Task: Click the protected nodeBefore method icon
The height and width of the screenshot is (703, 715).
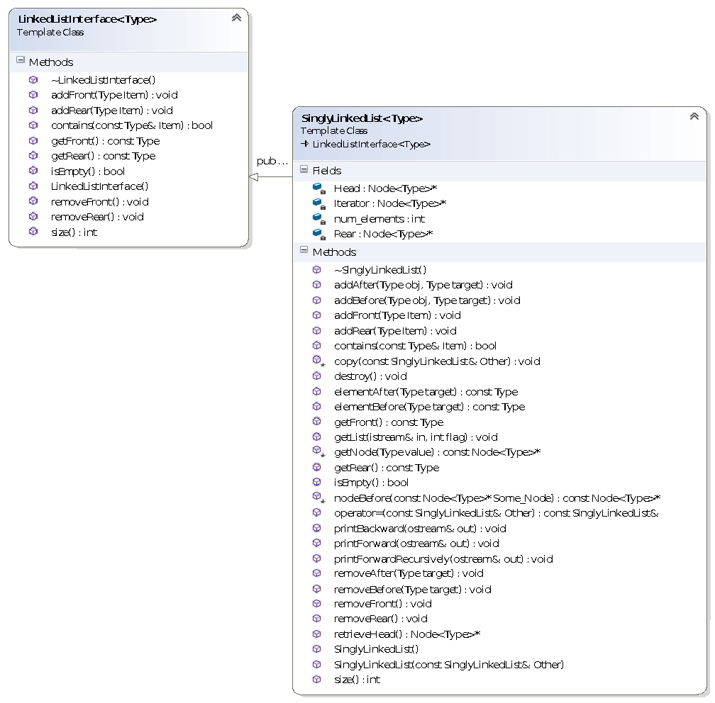Action: (x=318, y=497)
